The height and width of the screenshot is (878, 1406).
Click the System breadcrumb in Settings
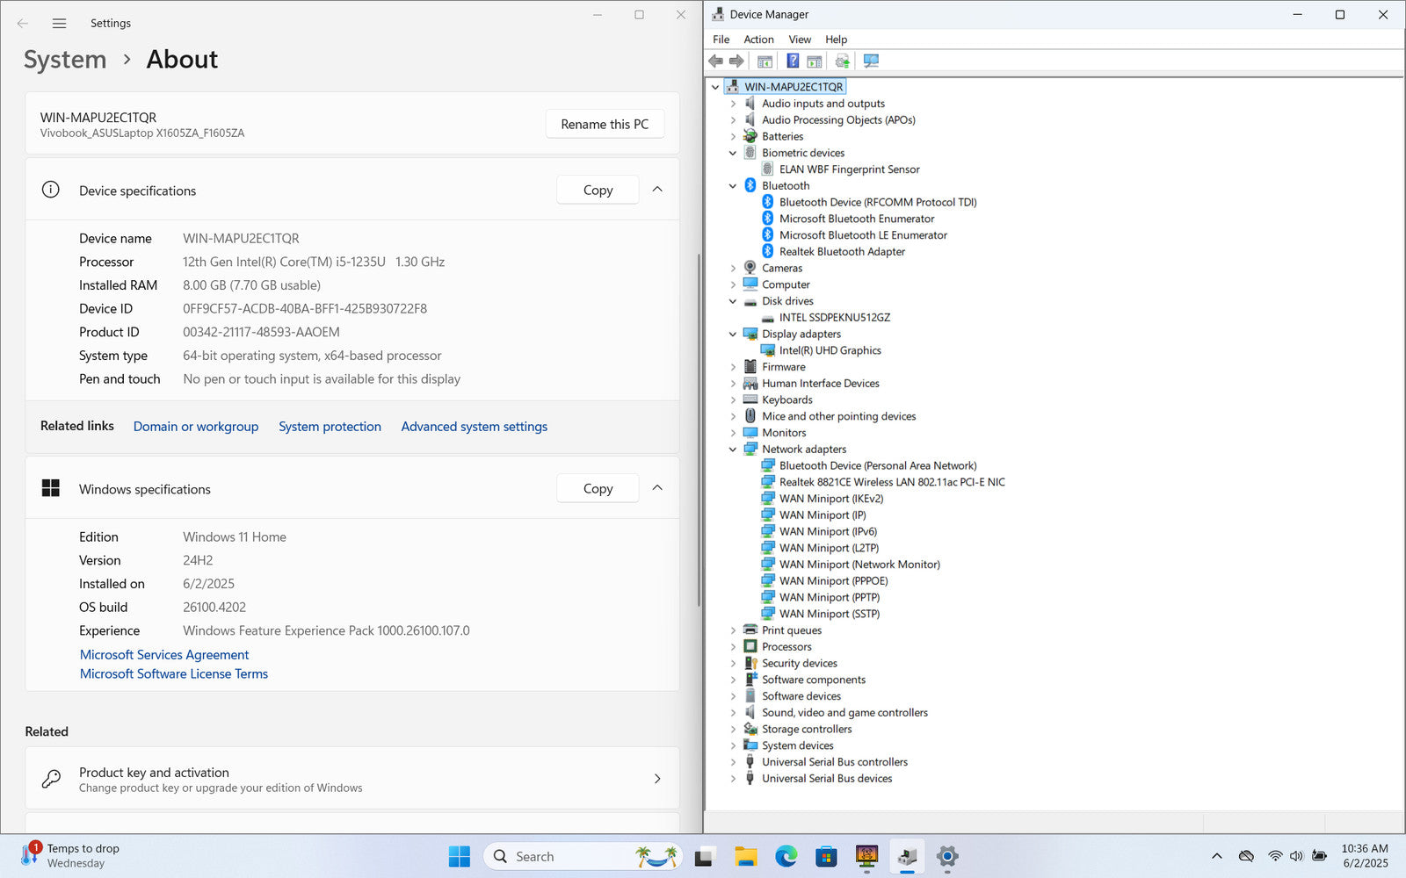pyautogui.click(x=65, y=60)
